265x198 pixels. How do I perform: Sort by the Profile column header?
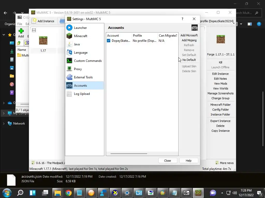pos(145,36)
